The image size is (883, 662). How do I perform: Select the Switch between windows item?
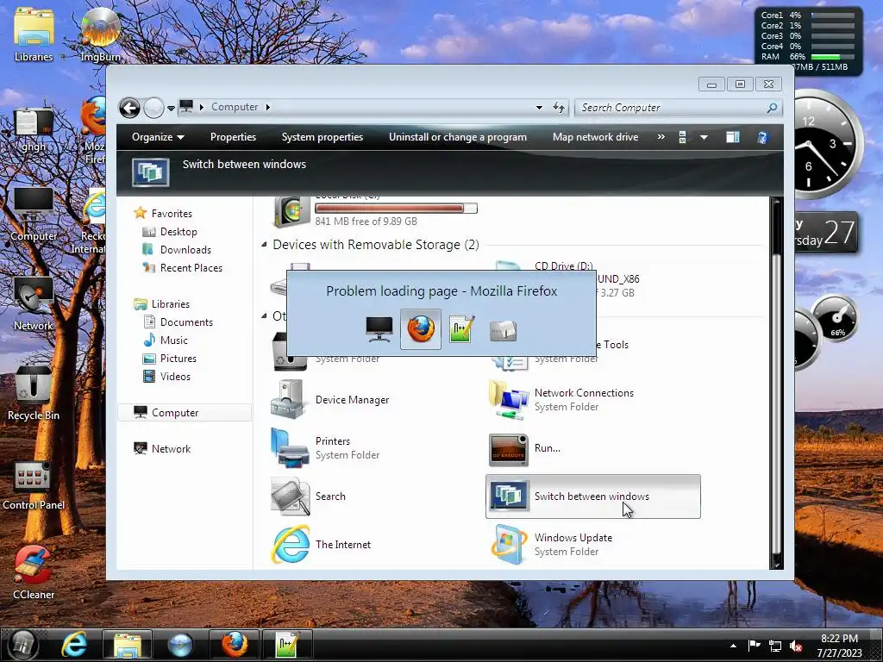pyautogui.click(x=593, y=496)
